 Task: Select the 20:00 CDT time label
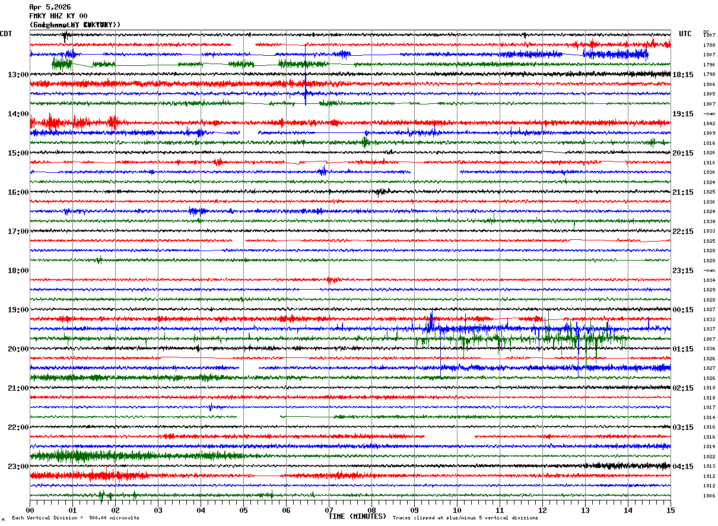[x=18, y=348]
